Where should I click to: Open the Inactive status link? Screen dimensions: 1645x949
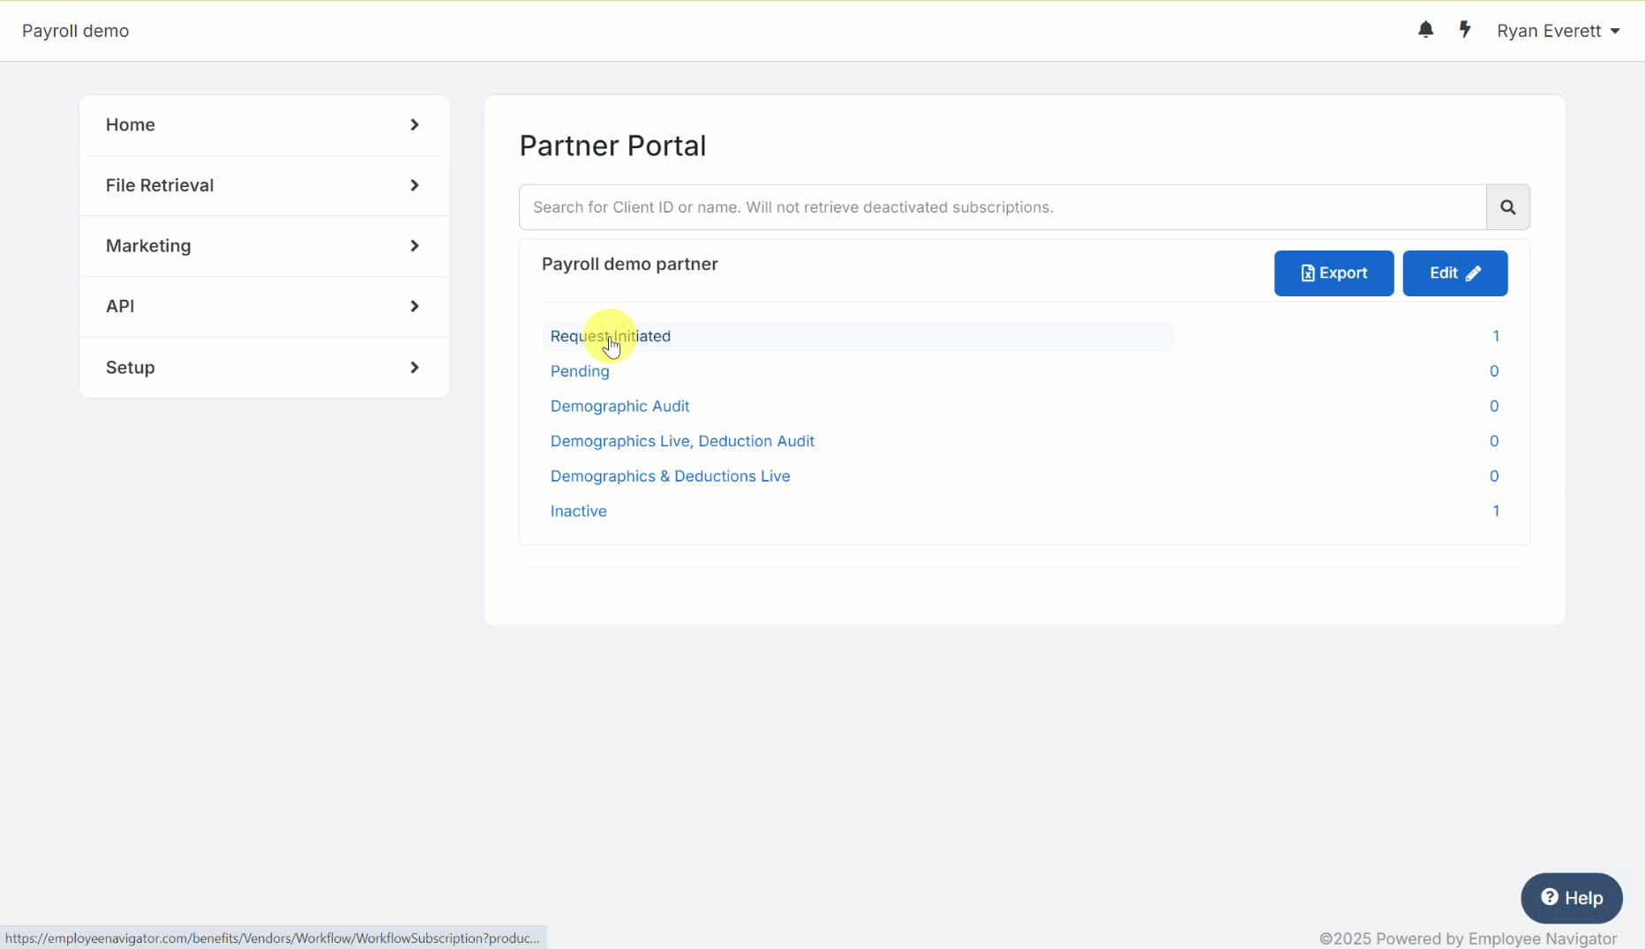click(578, 512)
